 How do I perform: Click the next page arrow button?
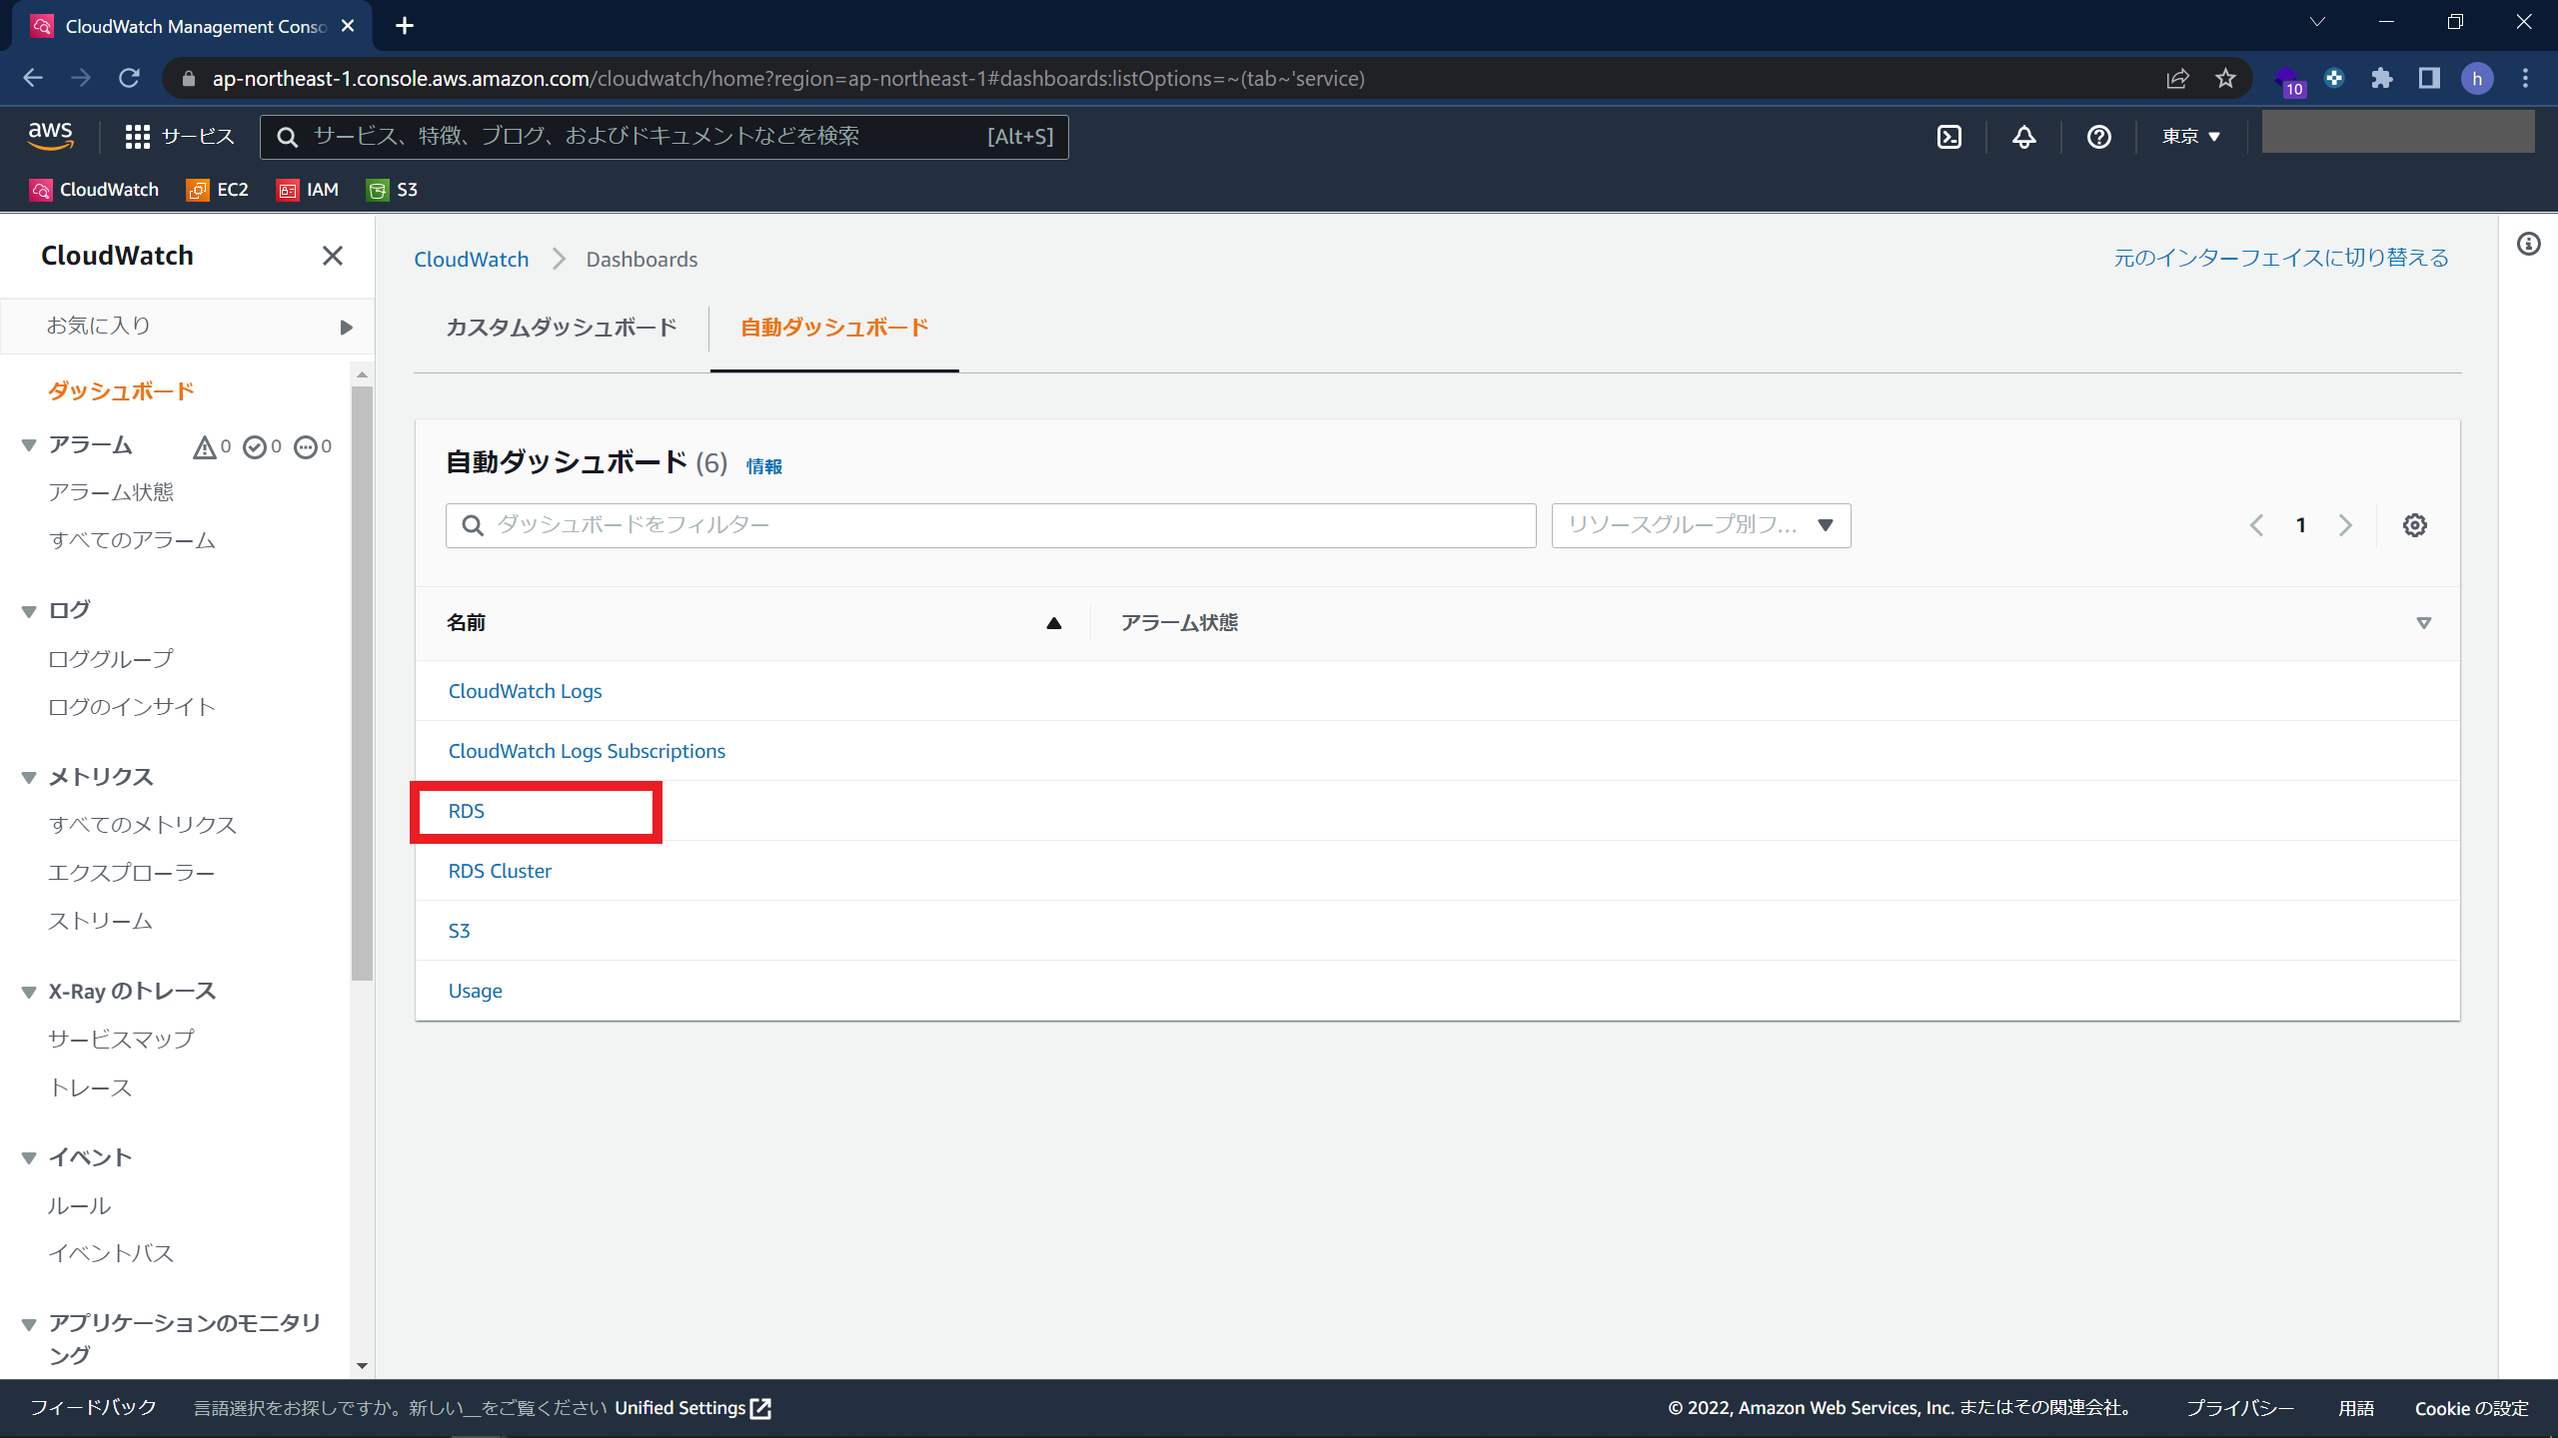point(2345,525)
